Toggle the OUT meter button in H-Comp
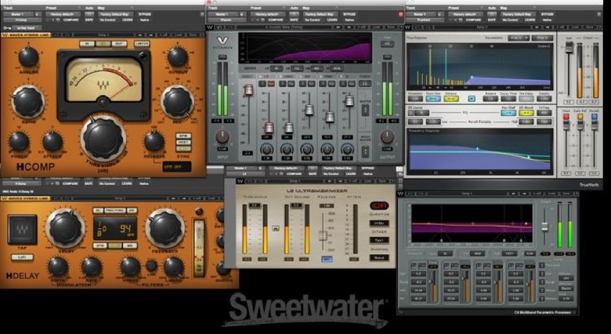The height and width of the screenshot is (334, 611). pyautogui.click(x=119, y=44)
